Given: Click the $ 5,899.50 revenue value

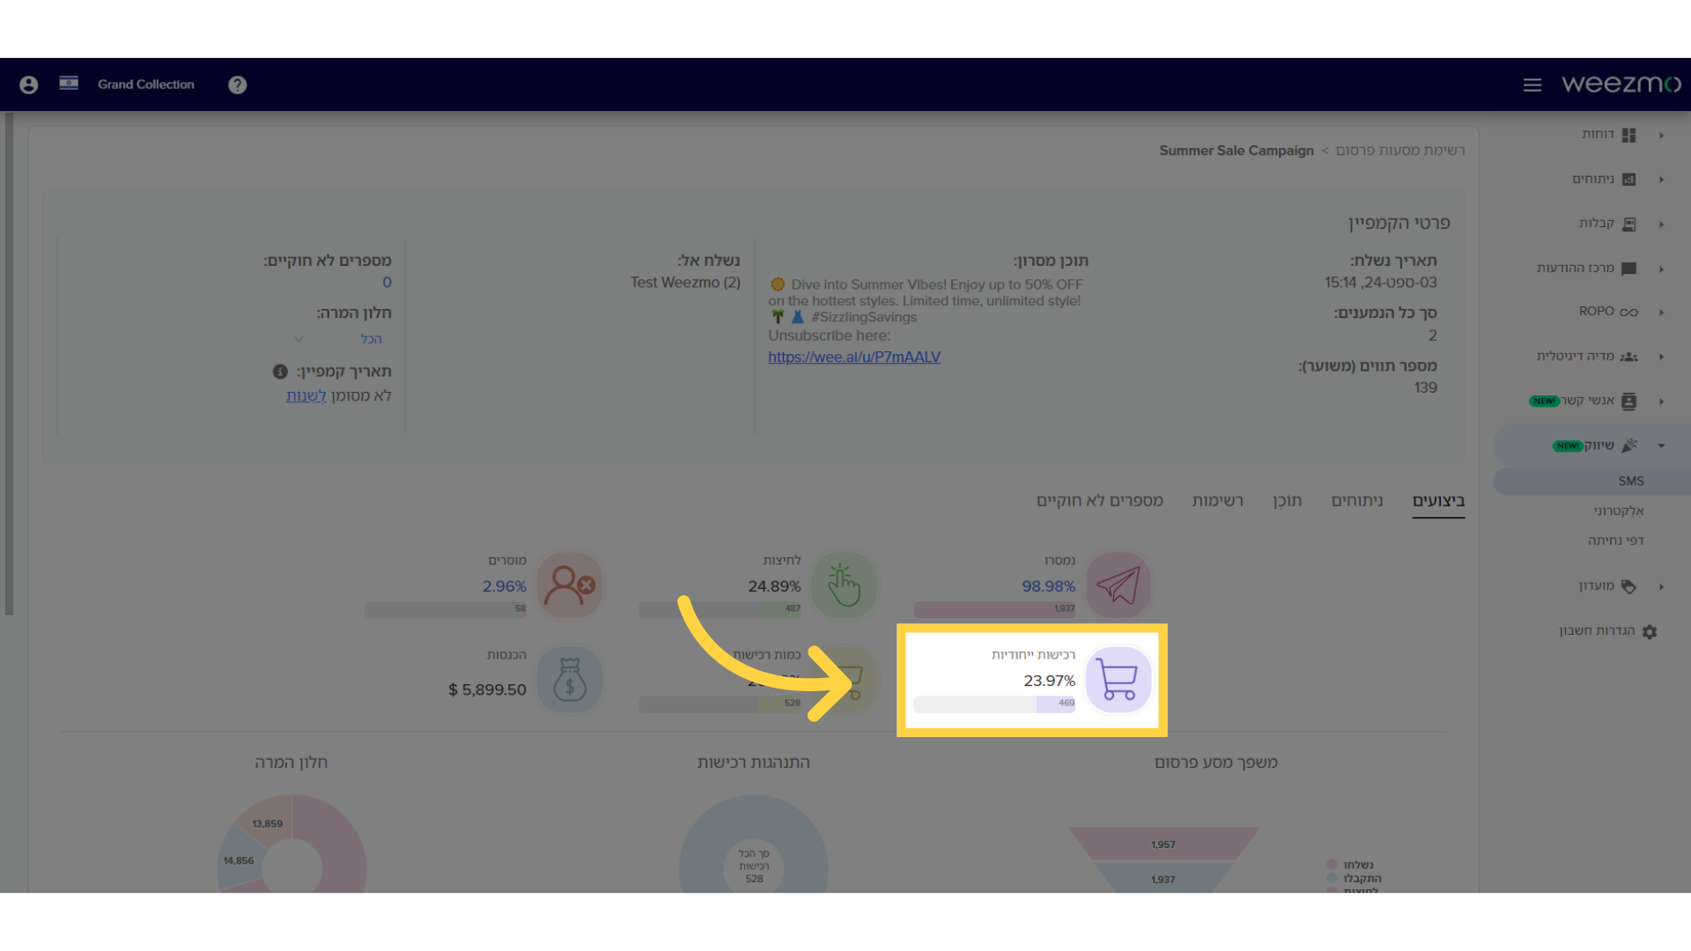Looking at the screenshot, I should point(487,690).
